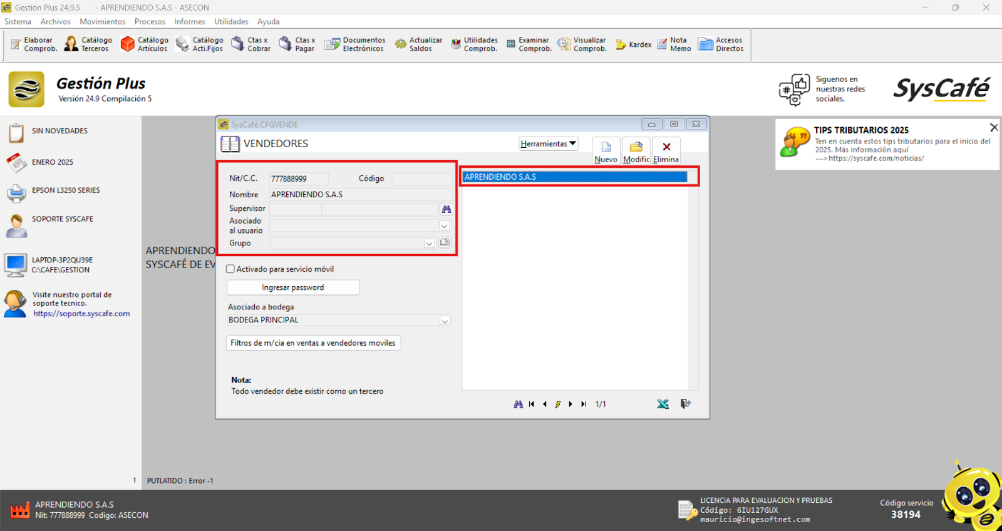Enable Activado para servicio móvil checkbox

pyautogui.click(x=230, y=269)
